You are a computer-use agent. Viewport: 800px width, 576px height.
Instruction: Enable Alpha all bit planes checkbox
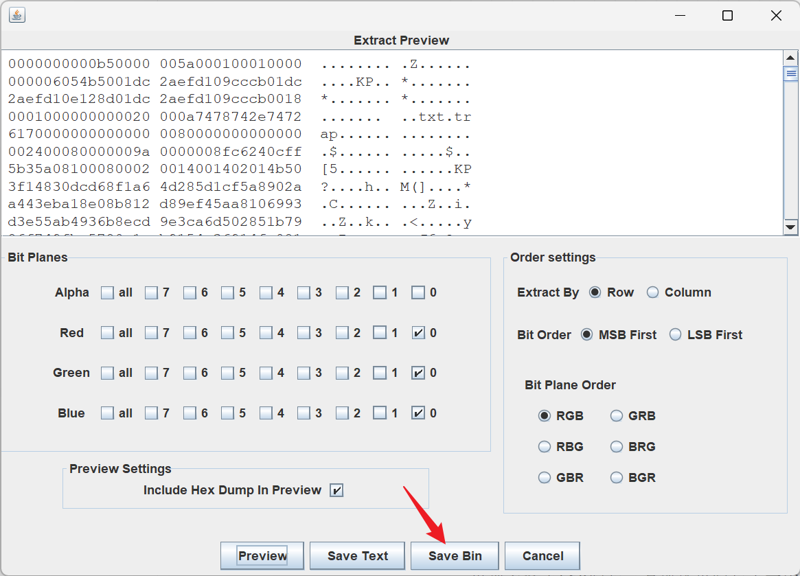(108, 292)
